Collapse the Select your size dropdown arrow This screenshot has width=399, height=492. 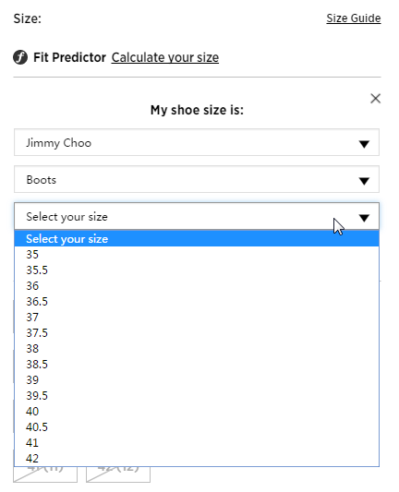click(x=364, y=217)
